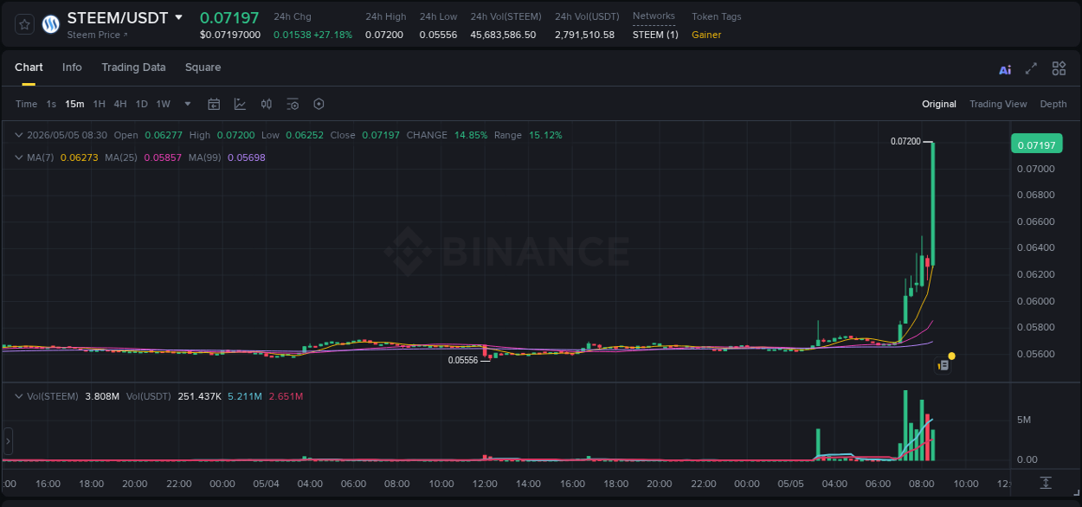Screen dimensions: 1082x507
Task: Click the header price 0.07197
Action: [x=229, y=17]
